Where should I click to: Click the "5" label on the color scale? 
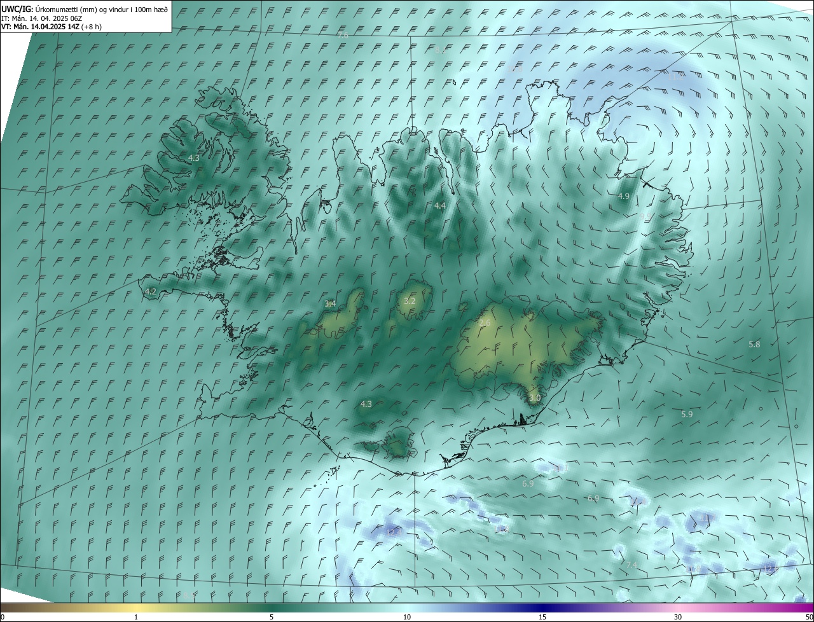coord(272,617)
